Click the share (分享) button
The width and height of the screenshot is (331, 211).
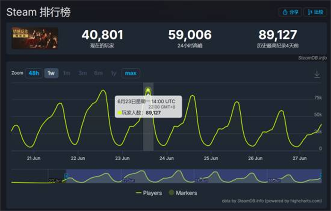click(x=290, y=12)
